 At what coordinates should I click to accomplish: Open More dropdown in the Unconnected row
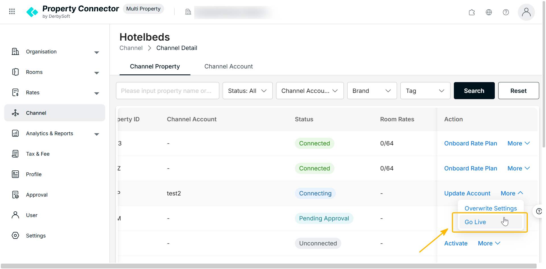point(489,243)
